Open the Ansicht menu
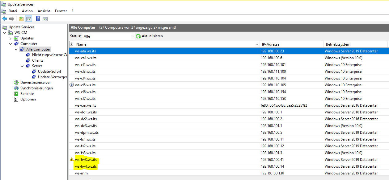 coord(44,11)
